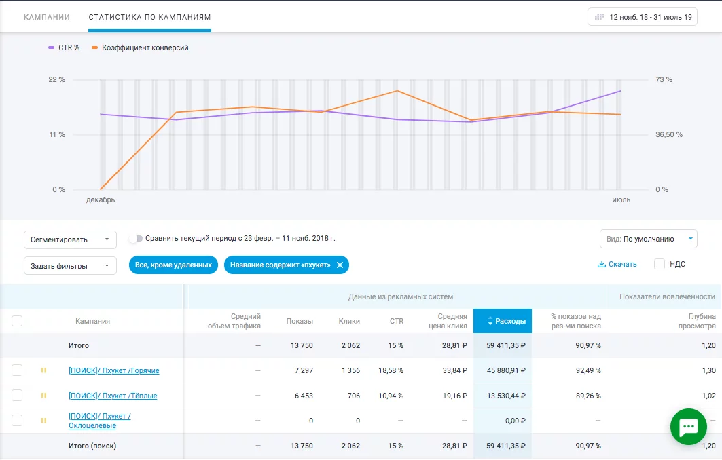
Task: Click pause icon for Пхукет /Тёплые campaign
Action: pos(44,396)
